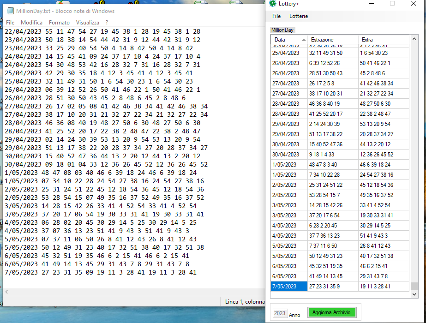Select extraction cell 32 11 49 31 50

click(333, 53)
